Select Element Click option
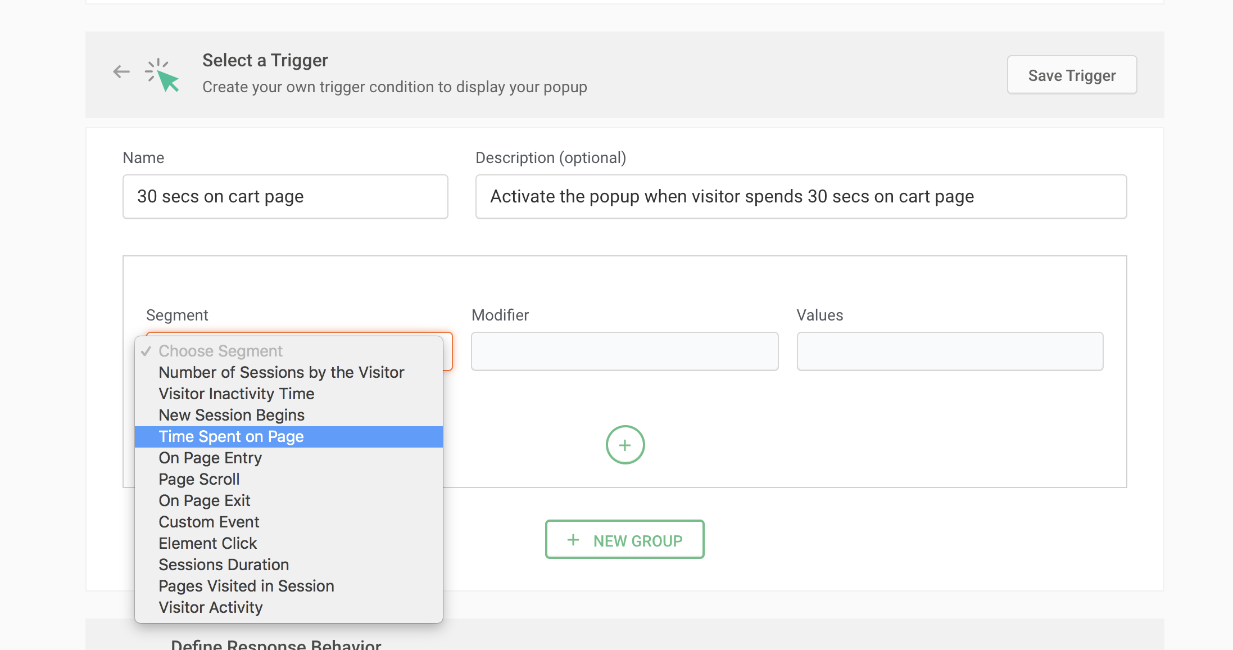 207,544
